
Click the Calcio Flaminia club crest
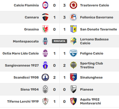(45, 5)
